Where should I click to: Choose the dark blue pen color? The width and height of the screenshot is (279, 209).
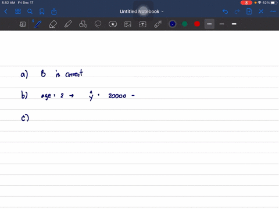173,24
